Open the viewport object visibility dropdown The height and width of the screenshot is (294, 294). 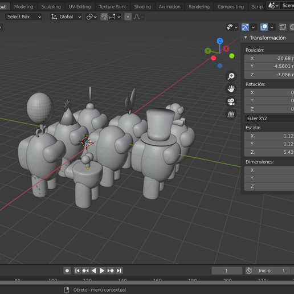click(x=232, y=27)
